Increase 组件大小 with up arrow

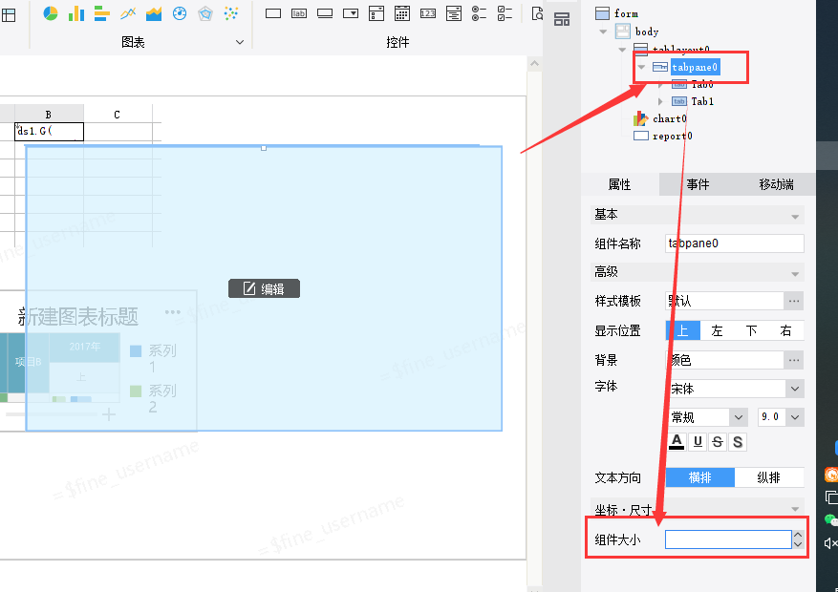[x=798, y=535]
